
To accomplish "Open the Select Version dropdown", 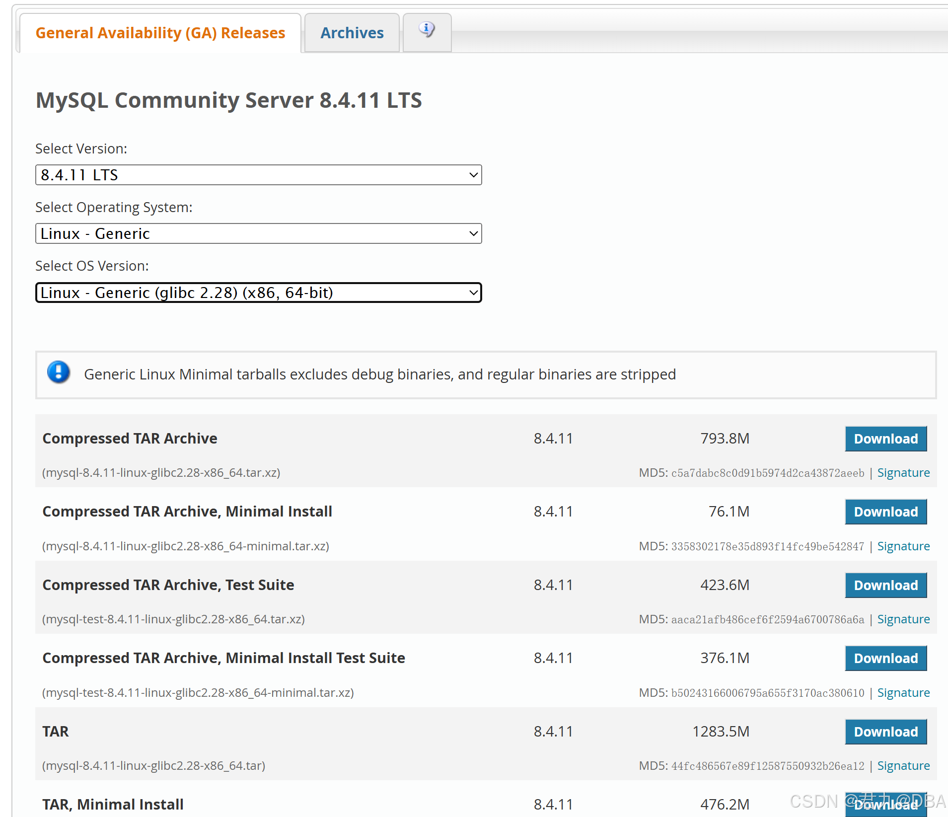I will coord(259,175).
